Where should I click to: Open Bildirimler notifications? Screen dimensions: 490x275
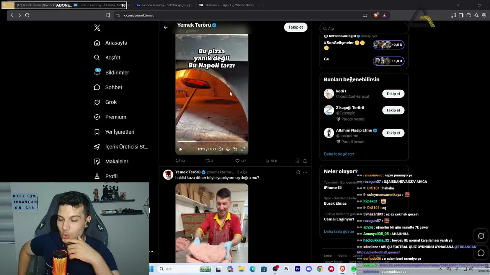click(x=111, y=73)
